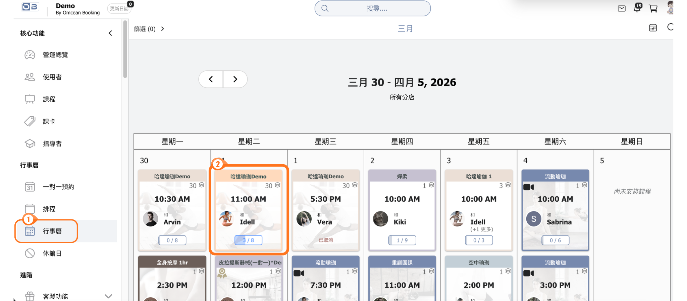Click the 3 / 8 booking progress bar
The width and height of the screenshot is (687, 301).
coord(248,240)
